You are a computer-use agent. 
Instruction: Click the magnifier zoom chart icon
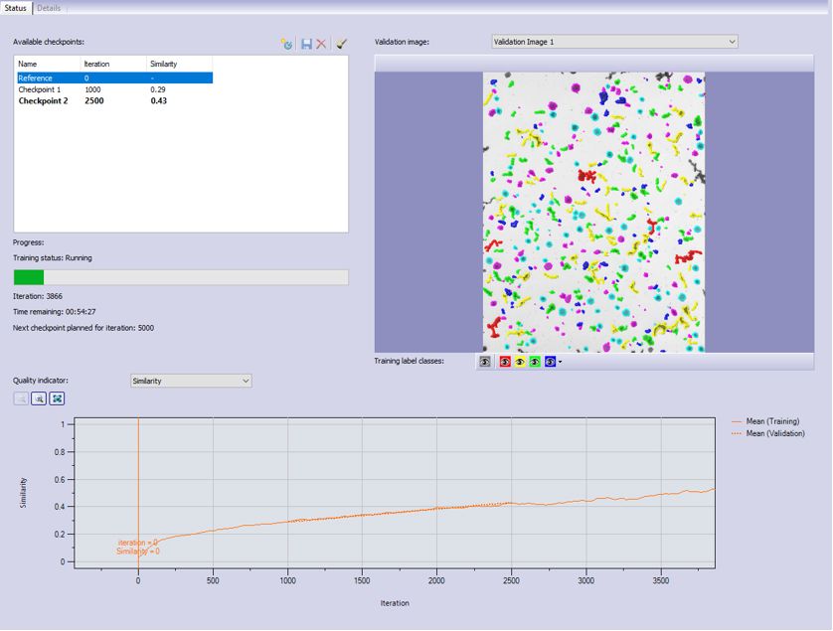(x=39, y=398)
